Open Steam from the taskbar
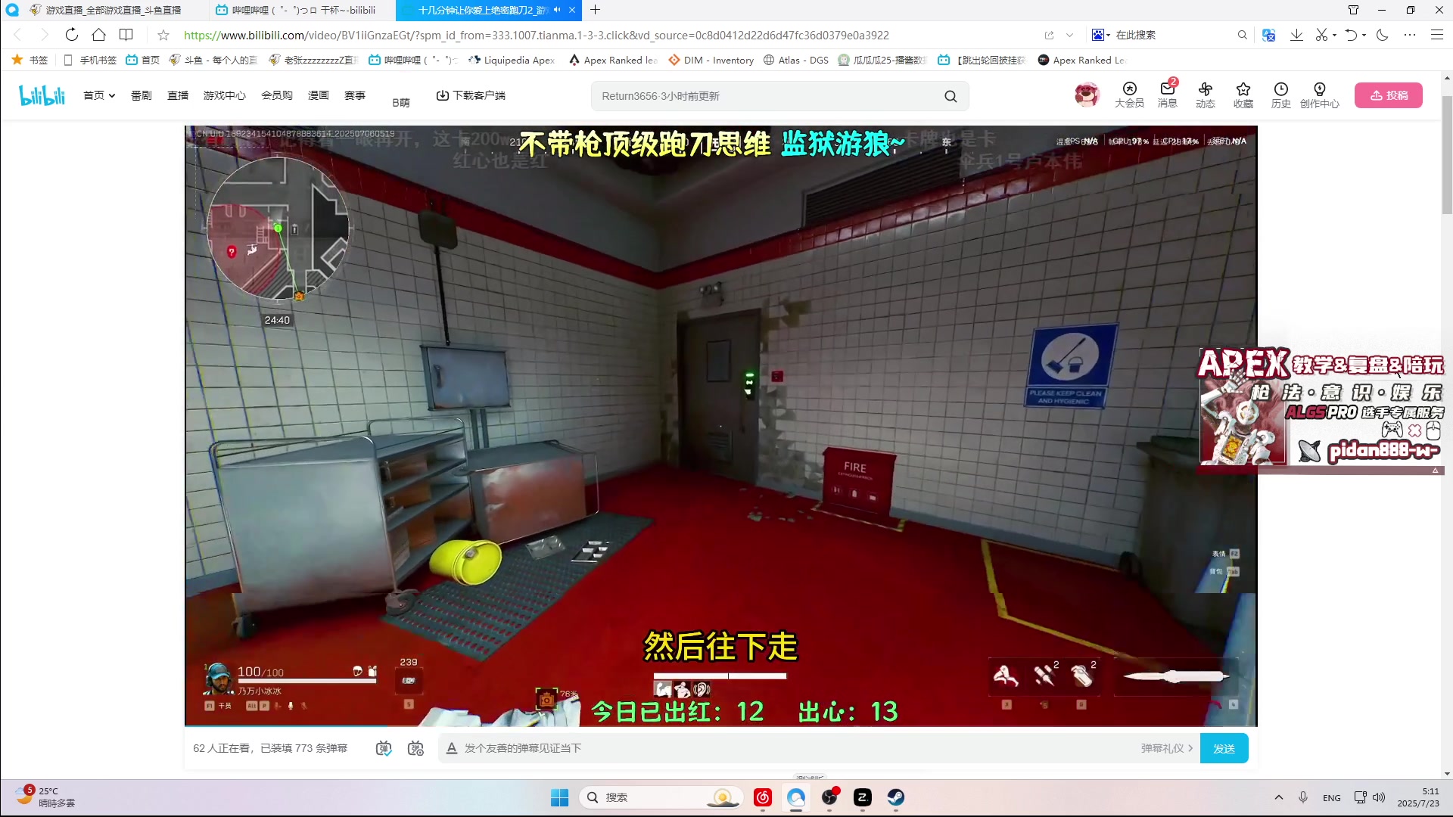 point(895,797)
